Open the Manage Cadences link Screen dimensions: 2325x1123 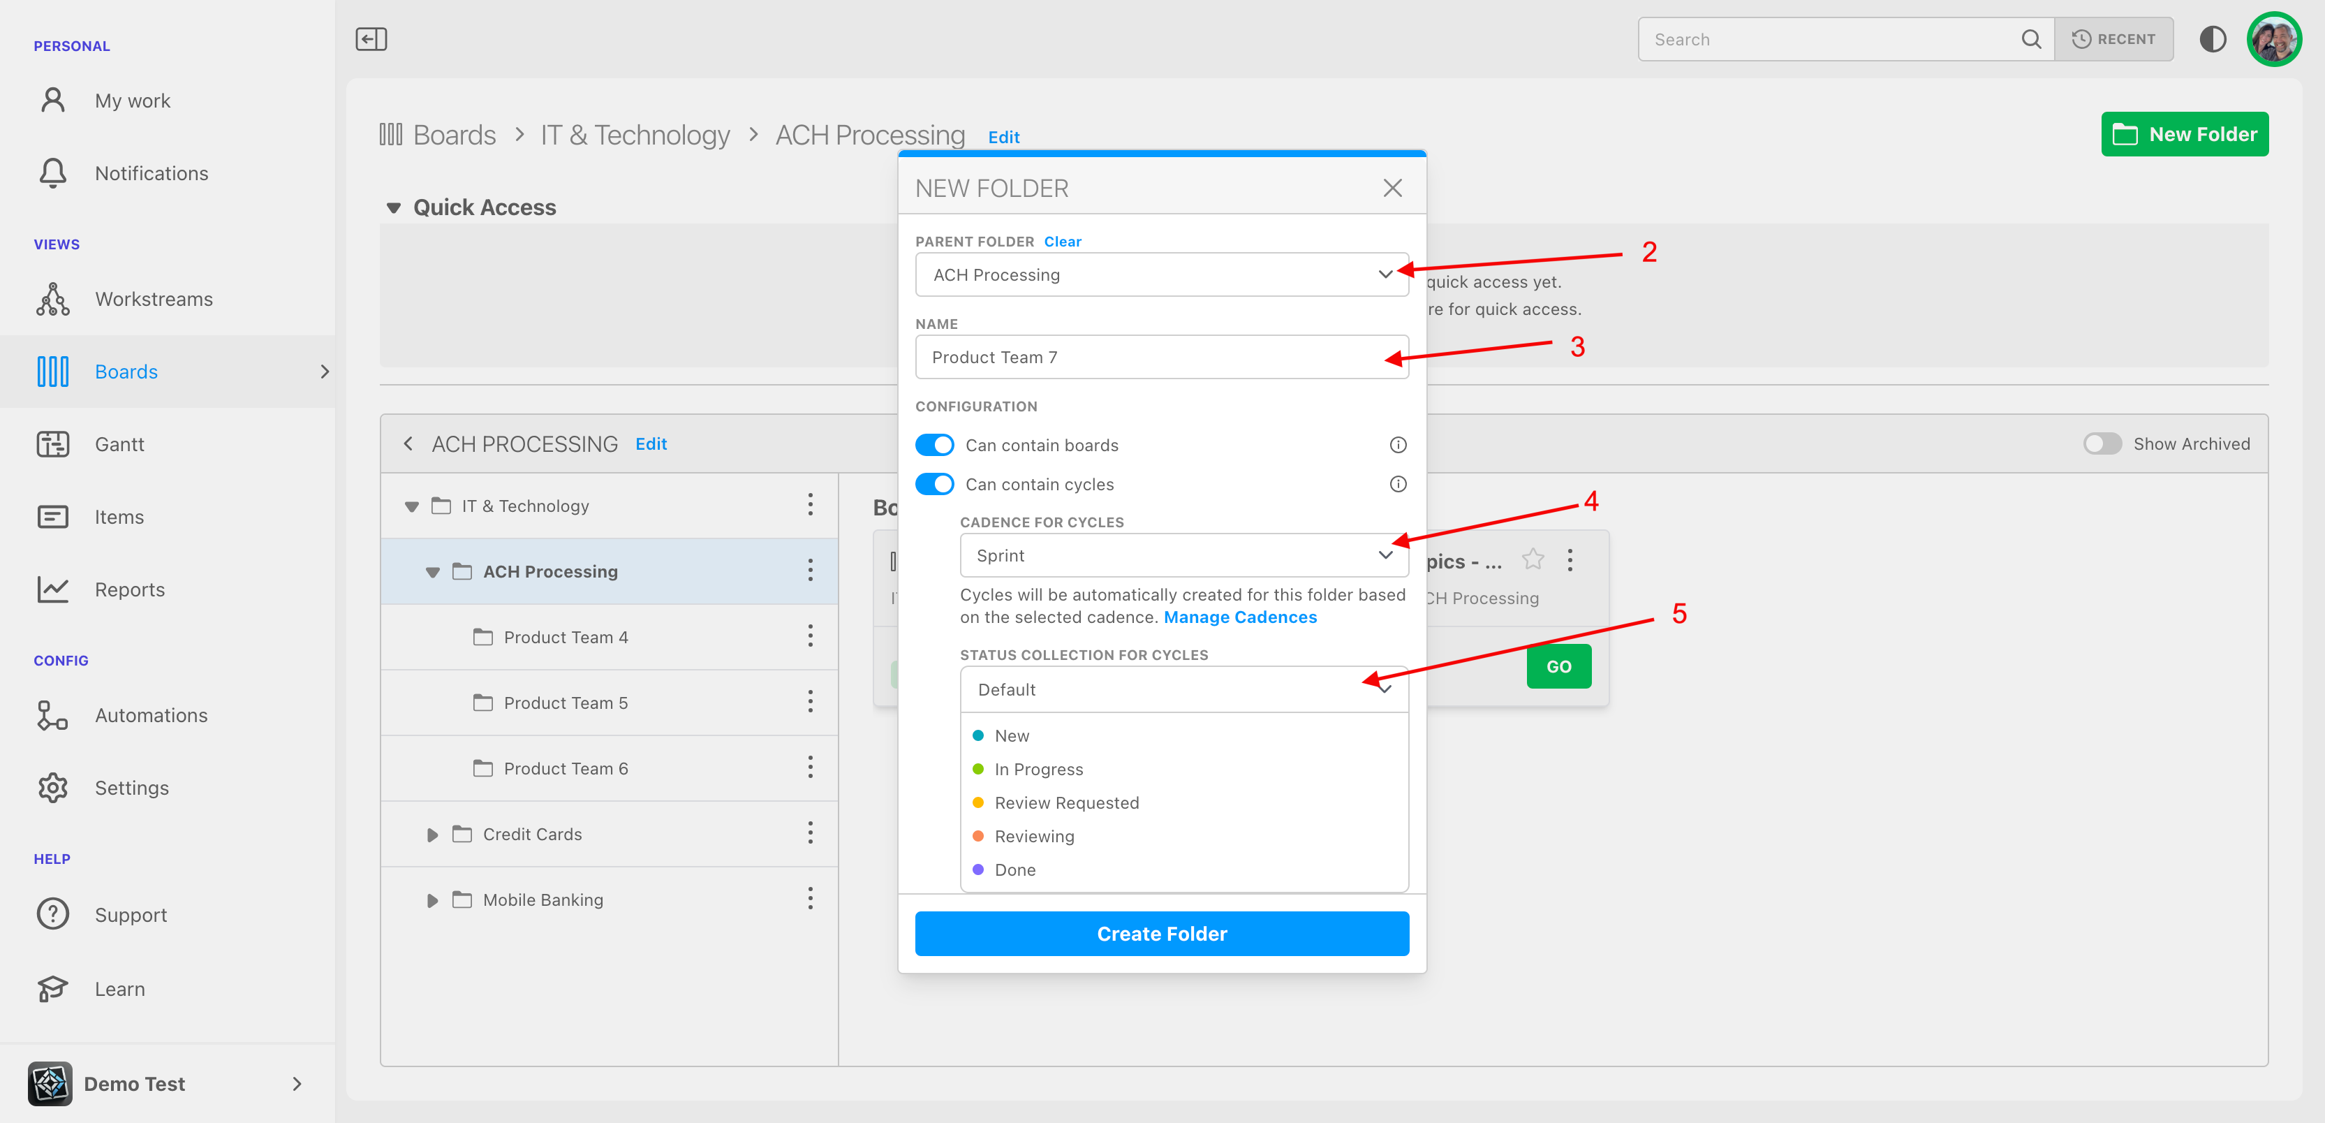point(1240,617)
